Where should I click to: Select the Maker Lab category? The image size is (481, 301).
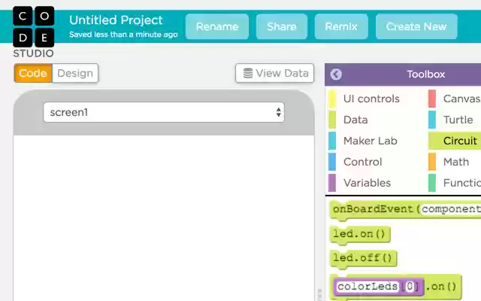[370, 141]
